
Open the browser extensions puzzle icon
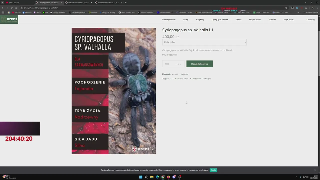(306, 8)
